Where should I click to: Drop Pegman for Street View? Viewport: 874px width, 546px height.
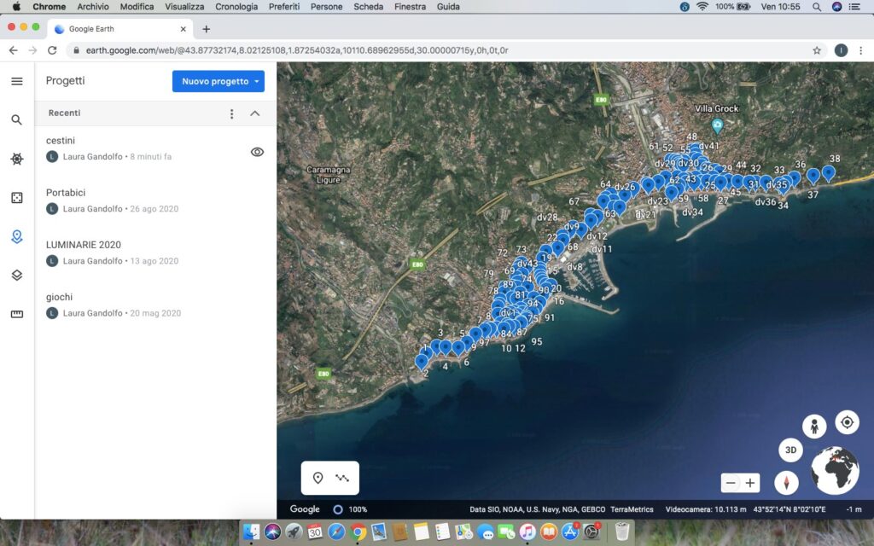[x=814, y=426]
